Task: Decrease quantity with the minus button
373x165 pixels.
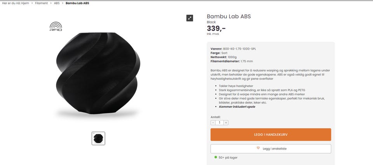Action: (x=213, y=122)
